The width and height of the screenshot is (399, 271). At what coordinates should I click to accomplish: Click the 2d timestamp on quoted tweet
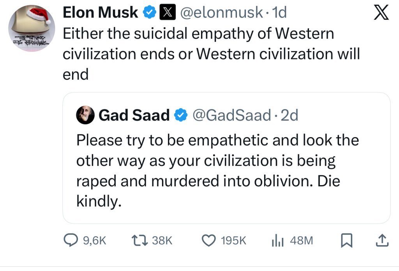tap(290, 115)
